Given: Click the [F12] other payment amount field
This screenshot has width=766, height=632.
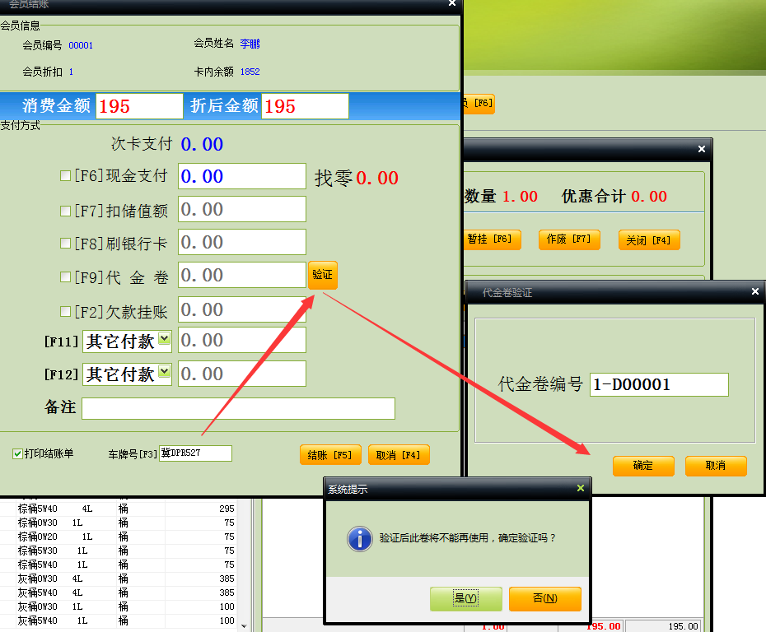Looking at the screenshot, I should tap(242, 374).
